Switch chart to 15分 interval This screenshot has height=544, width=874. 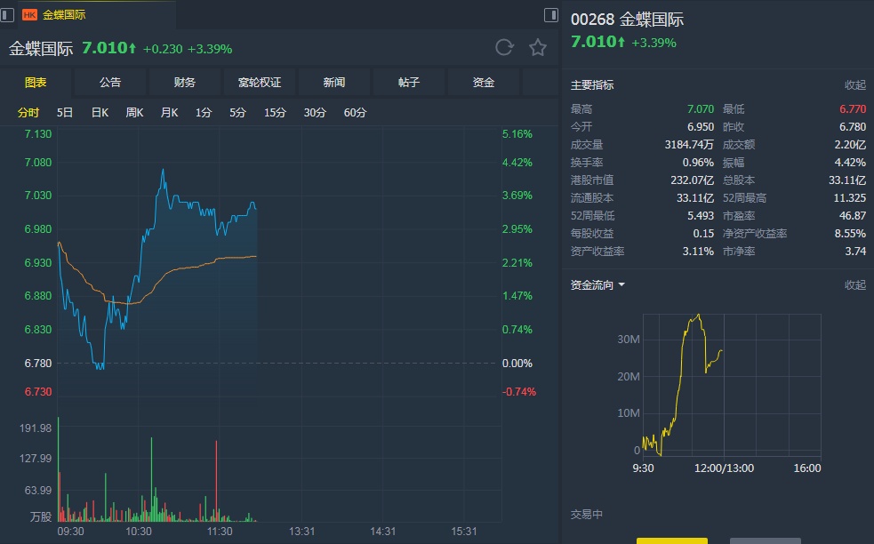pyautogui.click(x=275, y=113)
